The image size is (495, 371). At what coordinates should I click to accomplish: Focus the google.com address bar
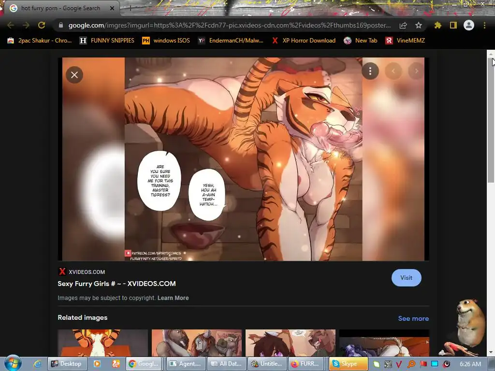[x=230, y=25]
